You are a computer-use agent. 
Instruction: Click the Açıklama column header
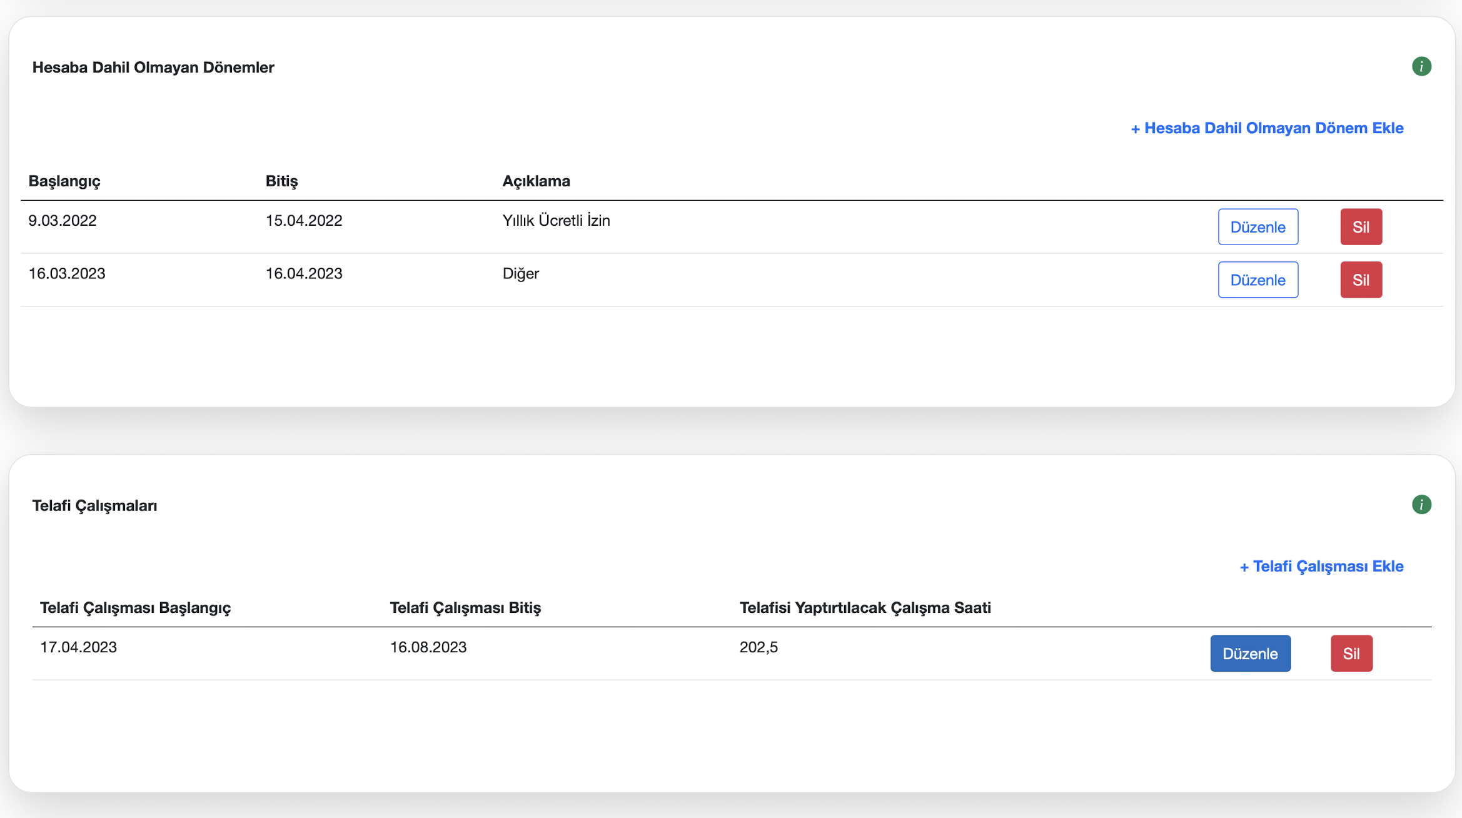coord(536,181)
